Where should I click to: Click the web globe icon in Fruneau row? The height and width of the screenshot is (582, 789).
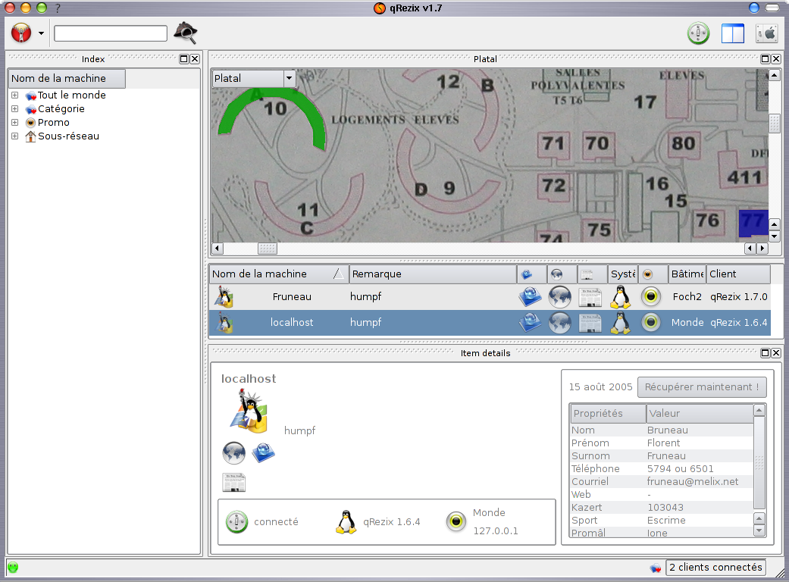559,297
